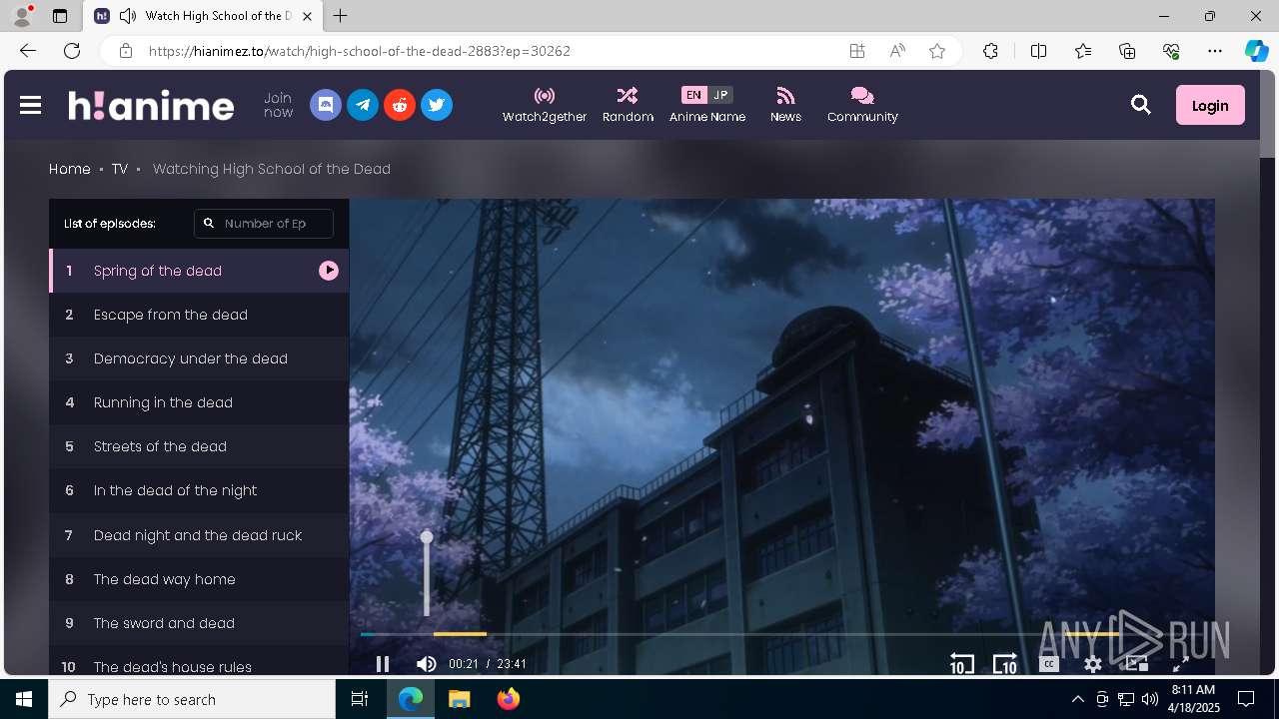Select episode 7 Dead night and the dead ruck
The height and width of the screenshot is (719, 1279).
pyautogui.click(x=199, y=535)
